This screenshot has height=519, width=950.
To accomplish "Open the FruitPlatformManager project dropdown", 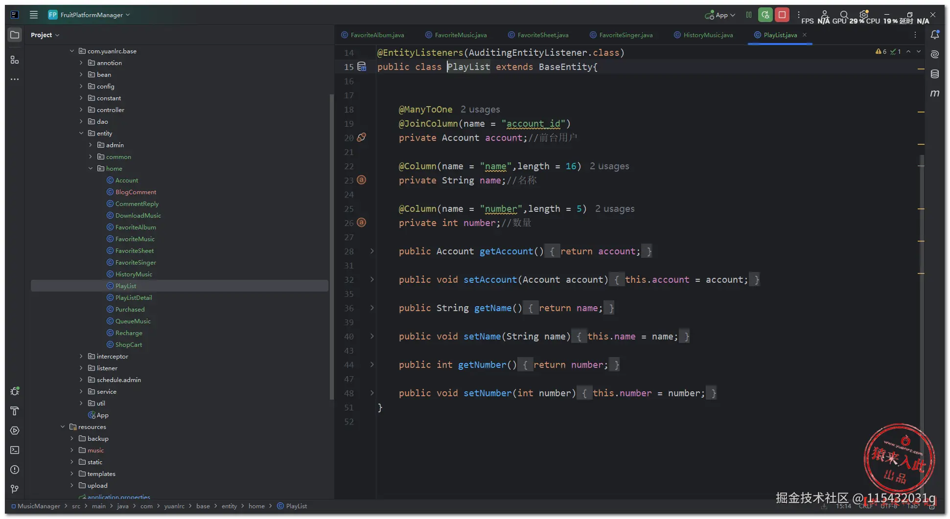I will tap(89, 15).
